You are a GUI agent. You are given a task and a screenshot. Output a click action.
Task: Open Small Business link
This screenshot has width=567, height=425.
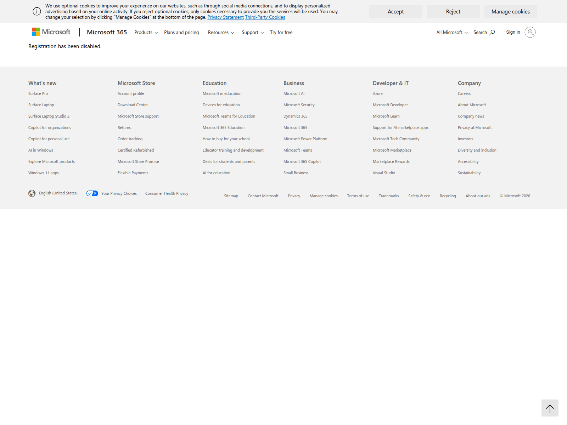pyautogui.click(x=296, y=173)
